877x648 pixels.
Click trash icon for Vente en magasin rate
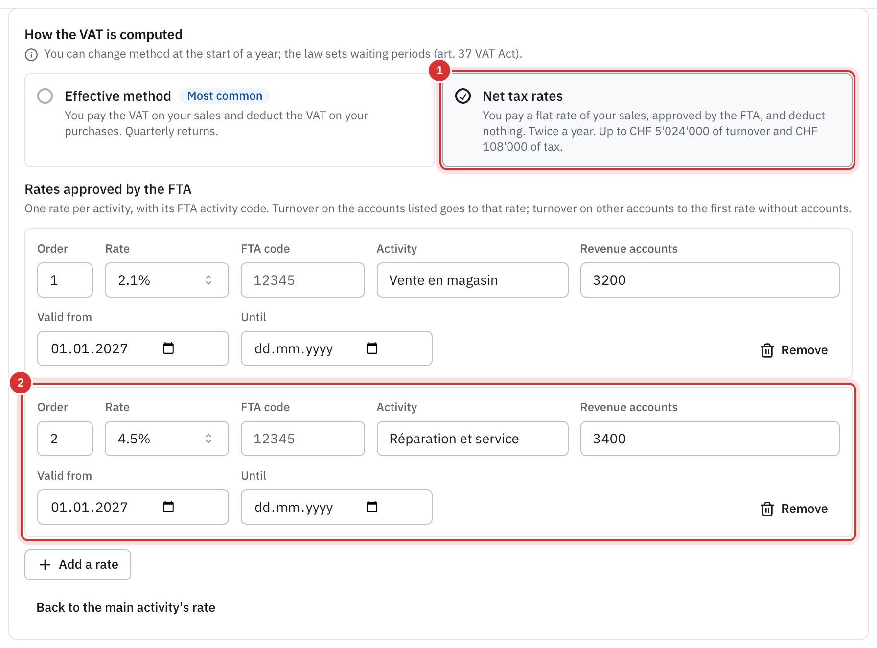pos(767,350)
